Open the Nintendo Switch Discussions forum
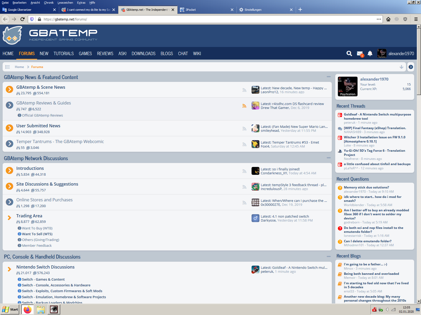The width and height of the screenshot is (421, 315). tap(45, 267)
